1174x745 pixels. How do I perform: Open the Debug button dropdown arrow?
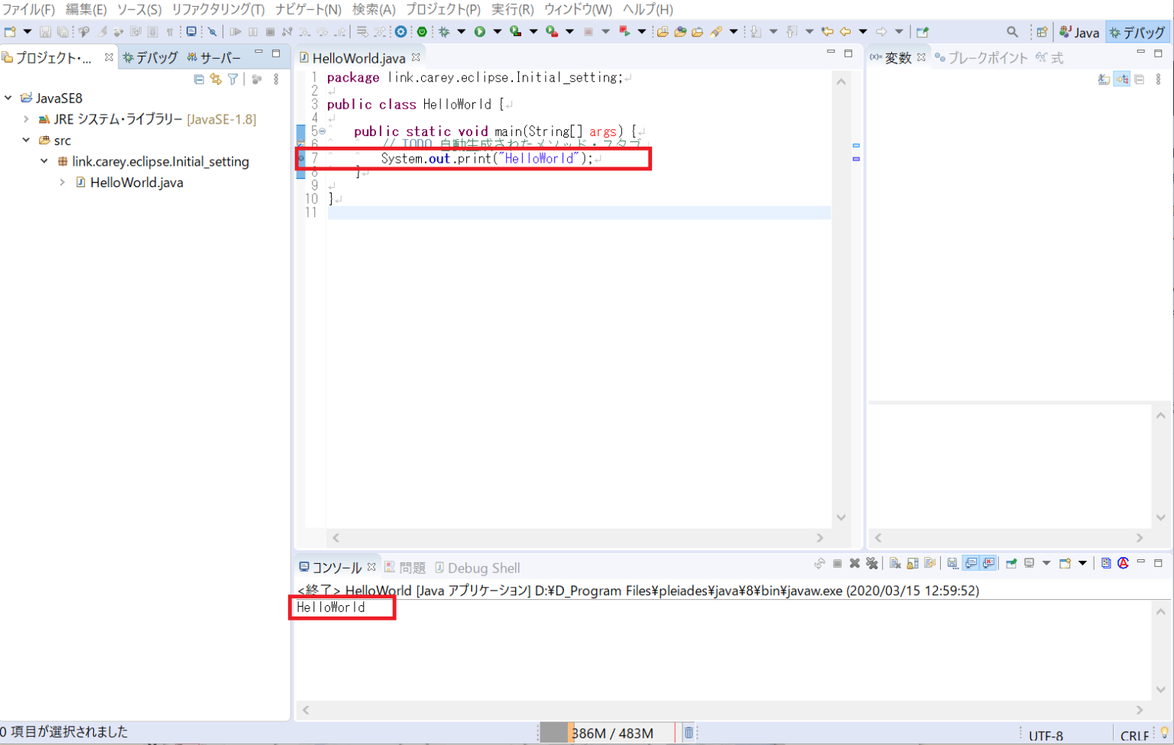(461, 31)
